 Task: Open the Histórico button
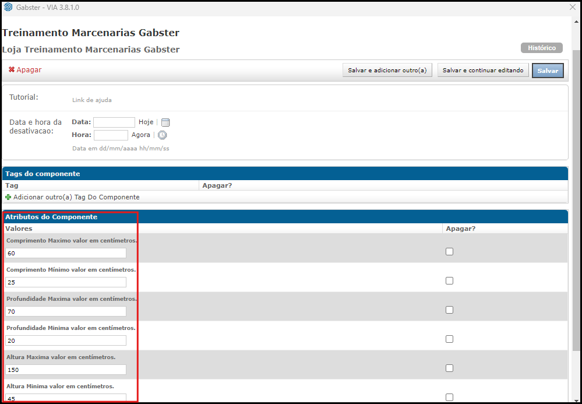[x=541, y=48]
